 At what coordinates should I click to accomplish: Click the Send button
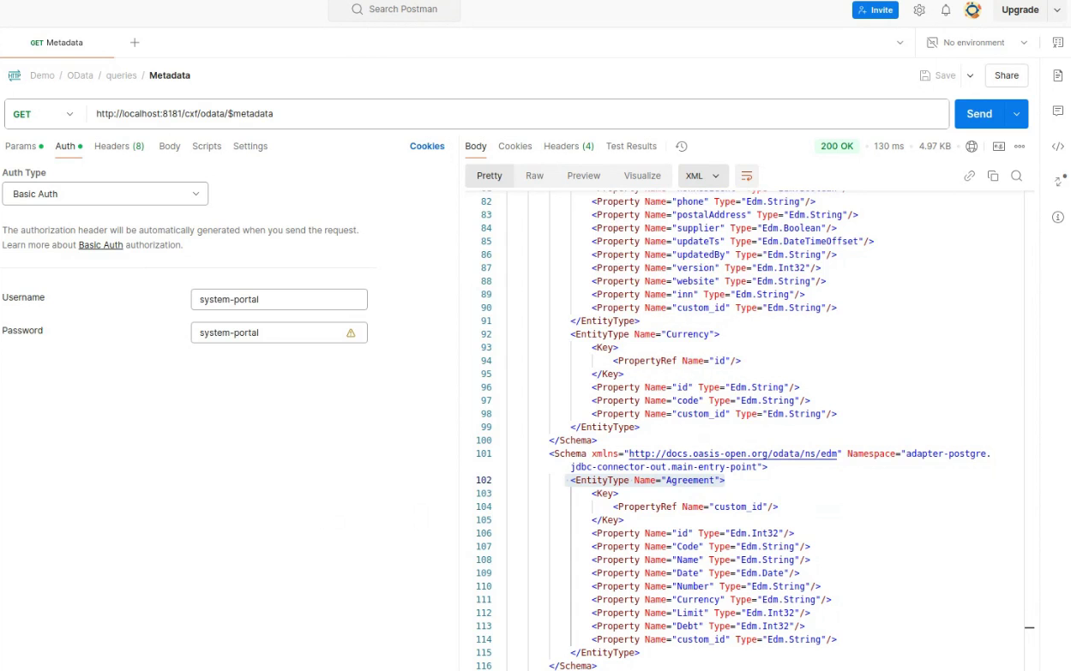(x=978, y=114)
